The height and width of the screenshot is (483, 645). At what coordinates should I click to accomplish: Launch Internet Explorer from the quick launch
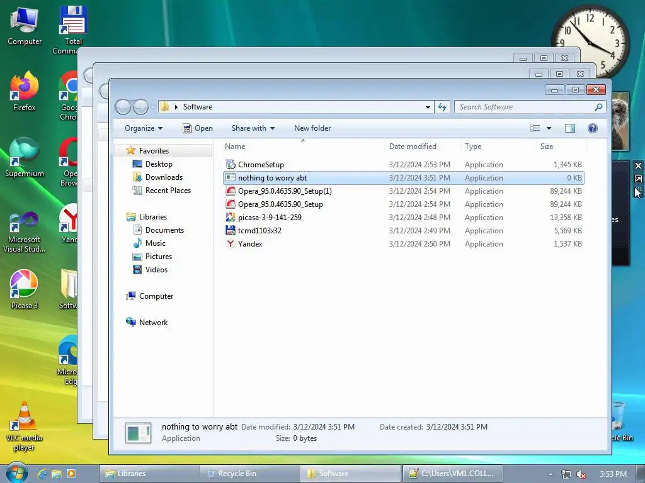click(x=42, y=474)
